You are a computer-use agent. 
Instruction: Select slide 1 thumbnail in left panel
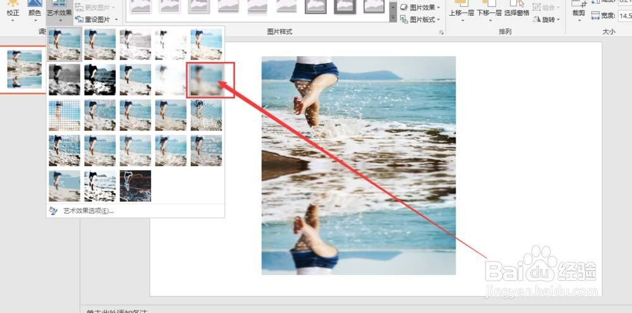[25, 69]
